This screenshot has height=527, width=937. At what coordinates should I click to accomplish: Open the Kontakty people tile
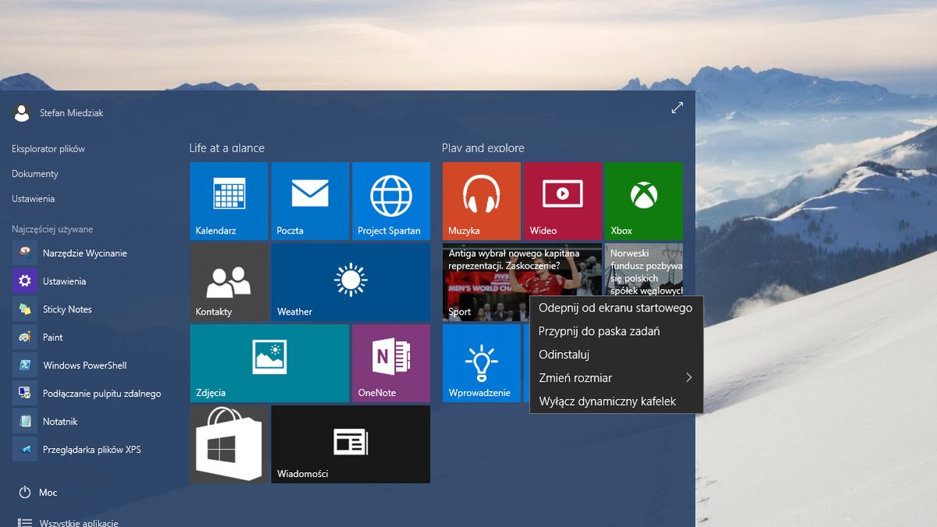229,282
